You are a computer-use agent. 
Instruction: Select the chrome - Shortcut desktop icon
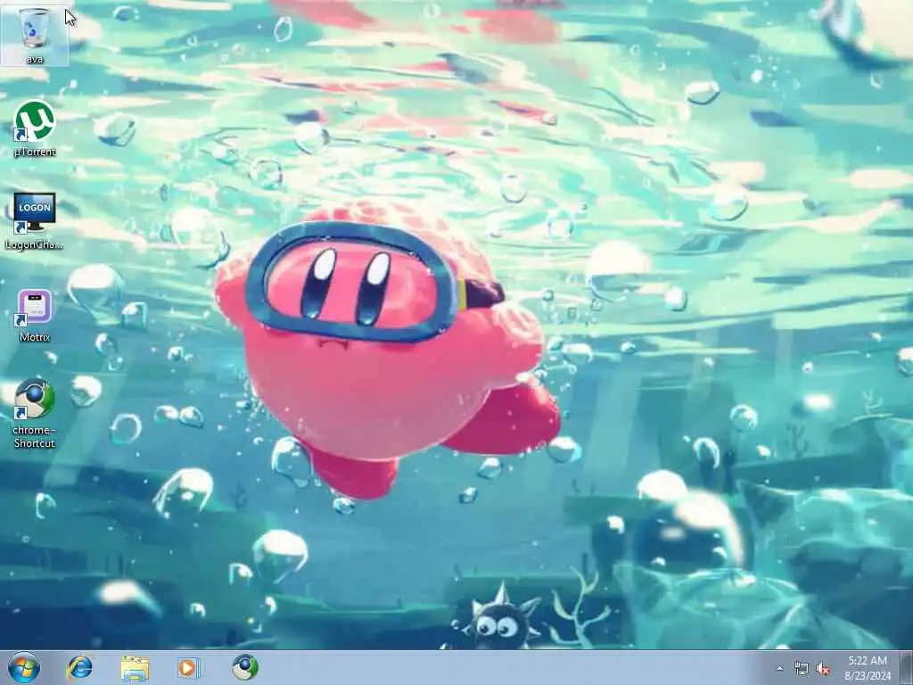point(35,414)
